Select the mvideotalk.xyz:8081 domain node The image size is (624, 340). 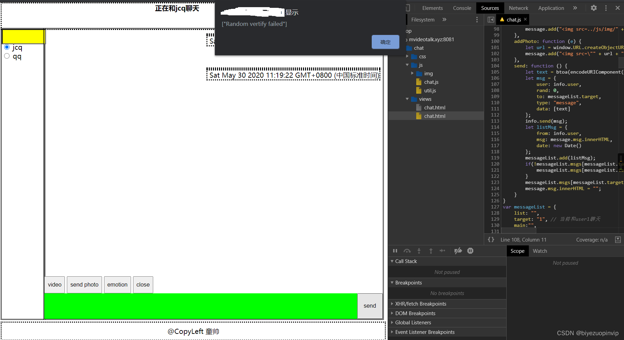coord(431,40)
